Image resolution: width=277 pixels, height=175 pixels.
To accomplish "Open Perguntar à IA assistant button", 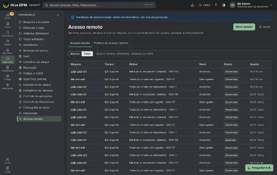I will (x=259, y=168).
